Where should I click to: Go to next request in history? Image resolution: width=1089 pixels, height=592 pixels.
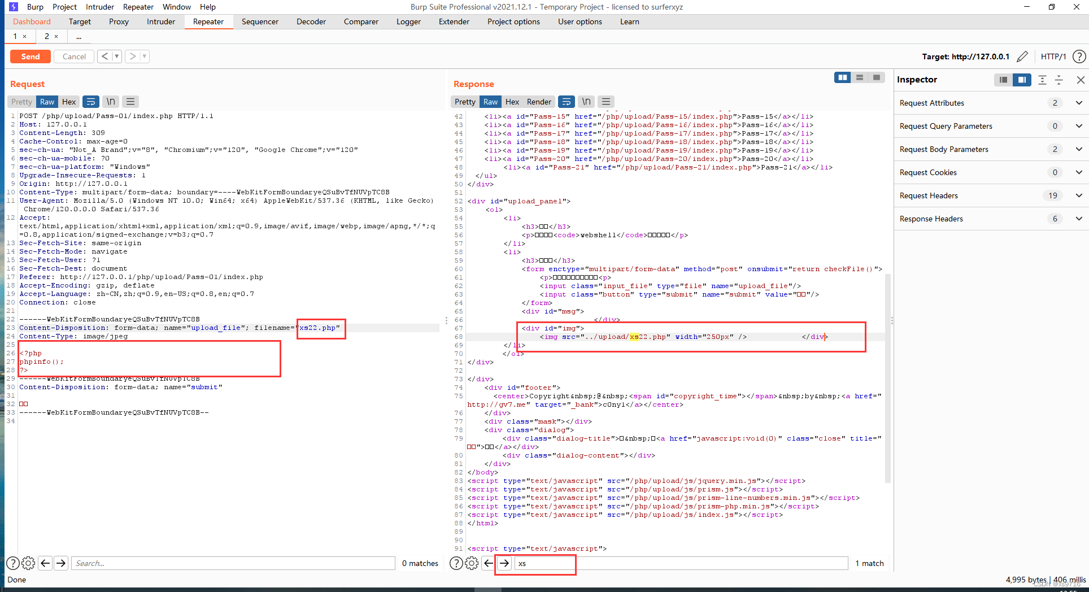[x=133, y=56]
